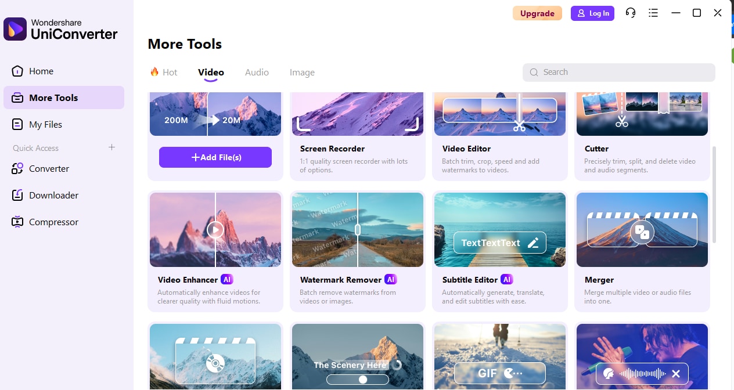This screenshot has height=390, width=734.
Task: Click the user icon in Log In button
Action: pyautogui.click(x=581, y=13)
